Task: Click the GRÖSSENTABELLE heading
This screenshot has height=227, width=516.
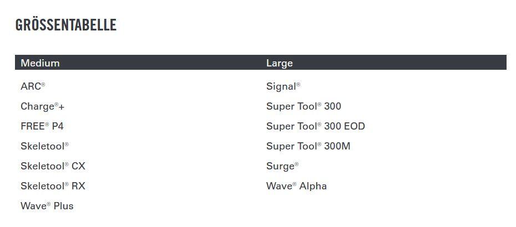Action: pos(66,25)
